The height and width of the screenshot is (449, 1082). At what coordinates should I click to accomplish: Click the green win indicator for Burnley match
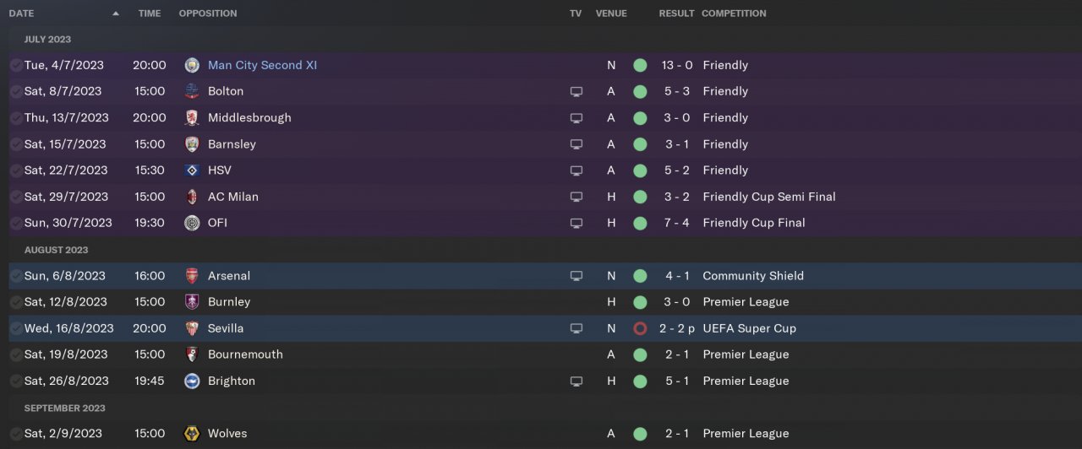click(x=640, y=302)
